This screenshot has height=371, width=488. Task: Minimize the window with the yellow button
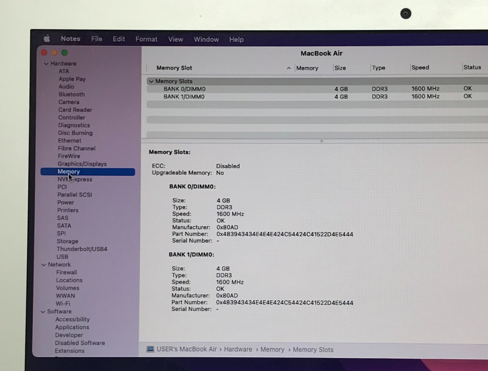54,52
